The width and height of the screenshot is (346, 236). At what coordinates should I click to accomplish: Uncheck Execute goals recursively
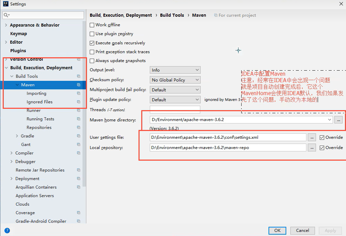pos(92,43)
